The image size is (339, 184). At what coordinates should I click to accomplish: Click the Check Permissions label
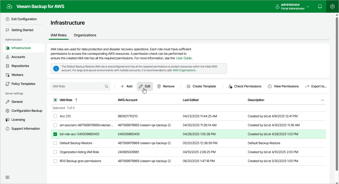[x=248, y=86]
